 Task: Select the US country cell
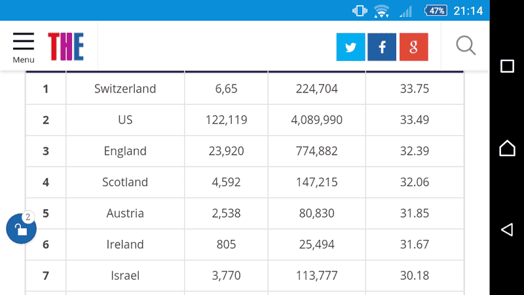tap(125, 120)
